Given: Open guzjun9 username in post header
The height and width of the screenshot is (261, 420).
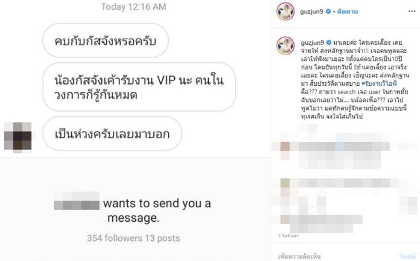Looking at the screenshot, I should tap(311, 12).
